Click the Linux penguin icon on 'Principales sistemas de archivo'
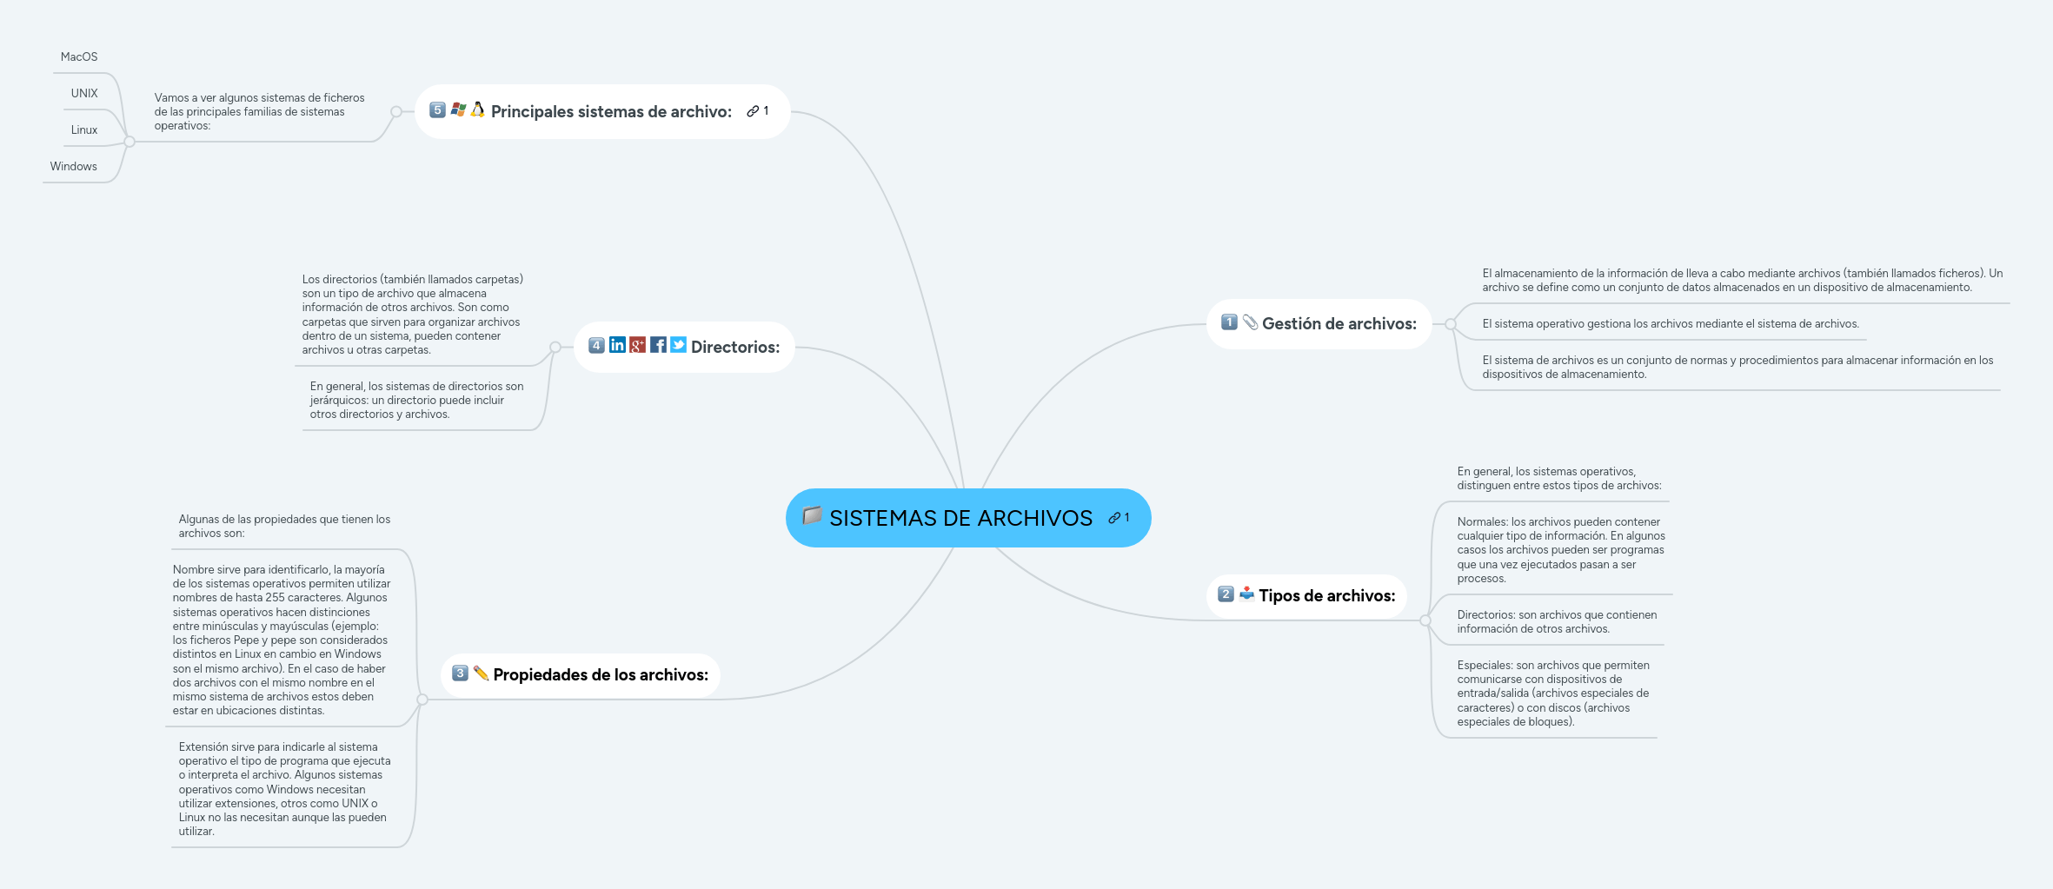The width and height of the screenshot is (2053, 889). coord(478,110)
